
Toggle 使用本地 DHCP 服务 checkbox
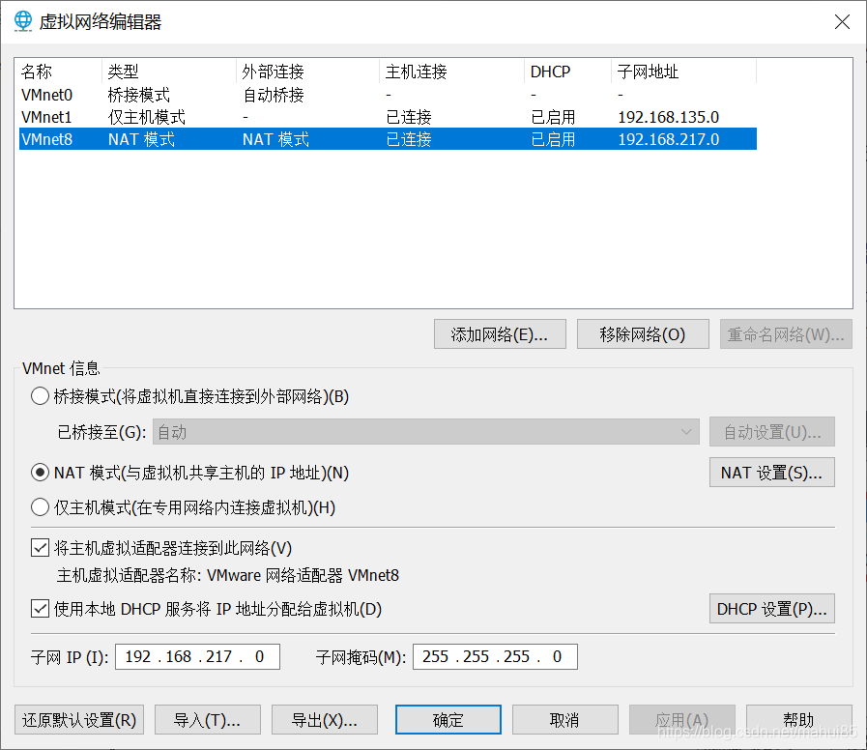(40, 608)
